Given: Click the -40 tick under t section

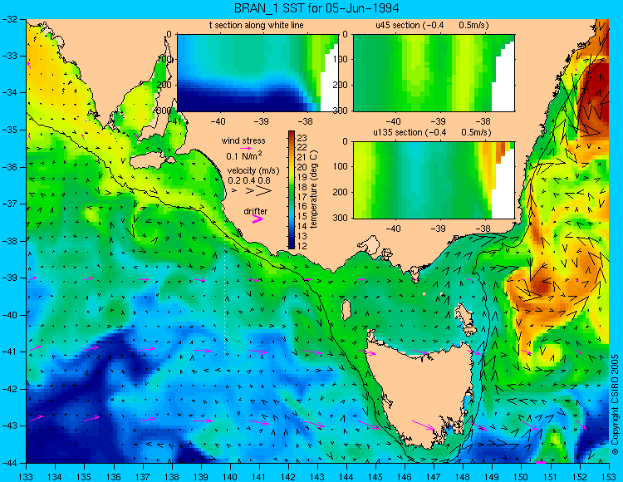Looking at the screenshot, I should (x=218, y=121).
